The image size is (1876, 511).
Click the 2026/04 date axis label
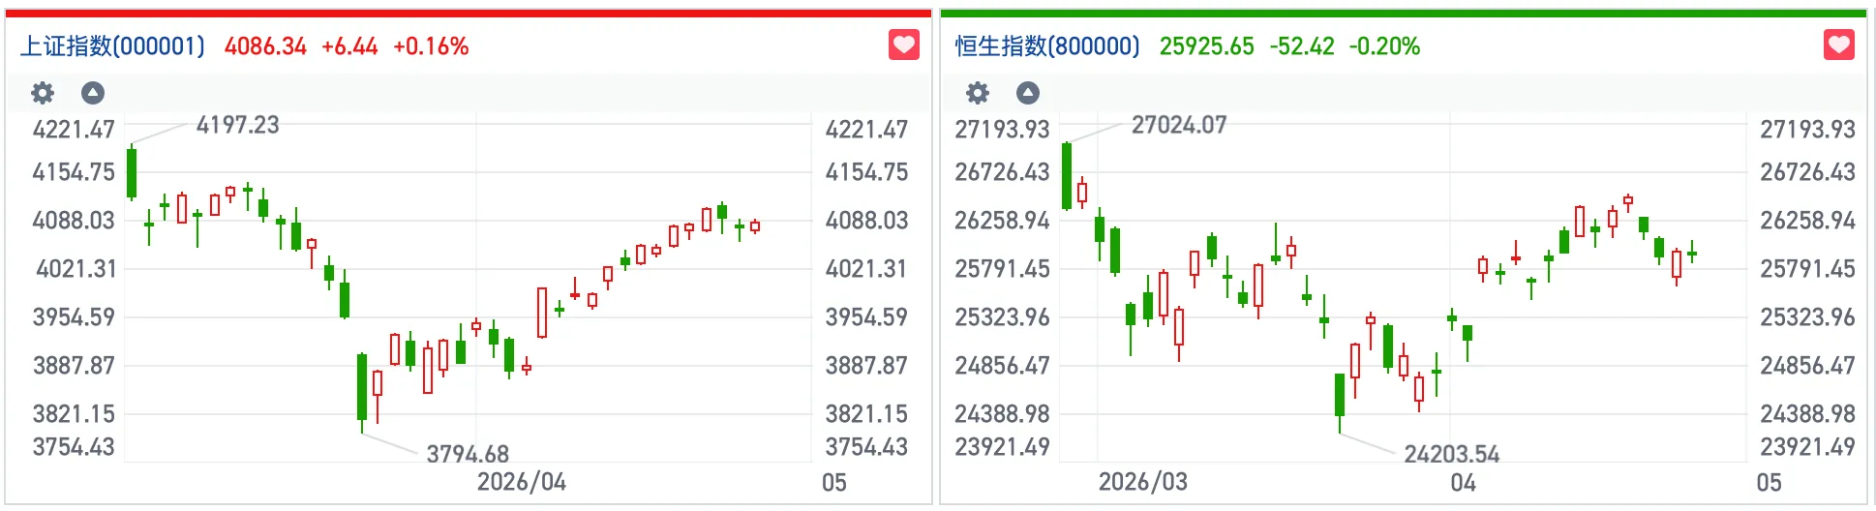coord(521,482)
